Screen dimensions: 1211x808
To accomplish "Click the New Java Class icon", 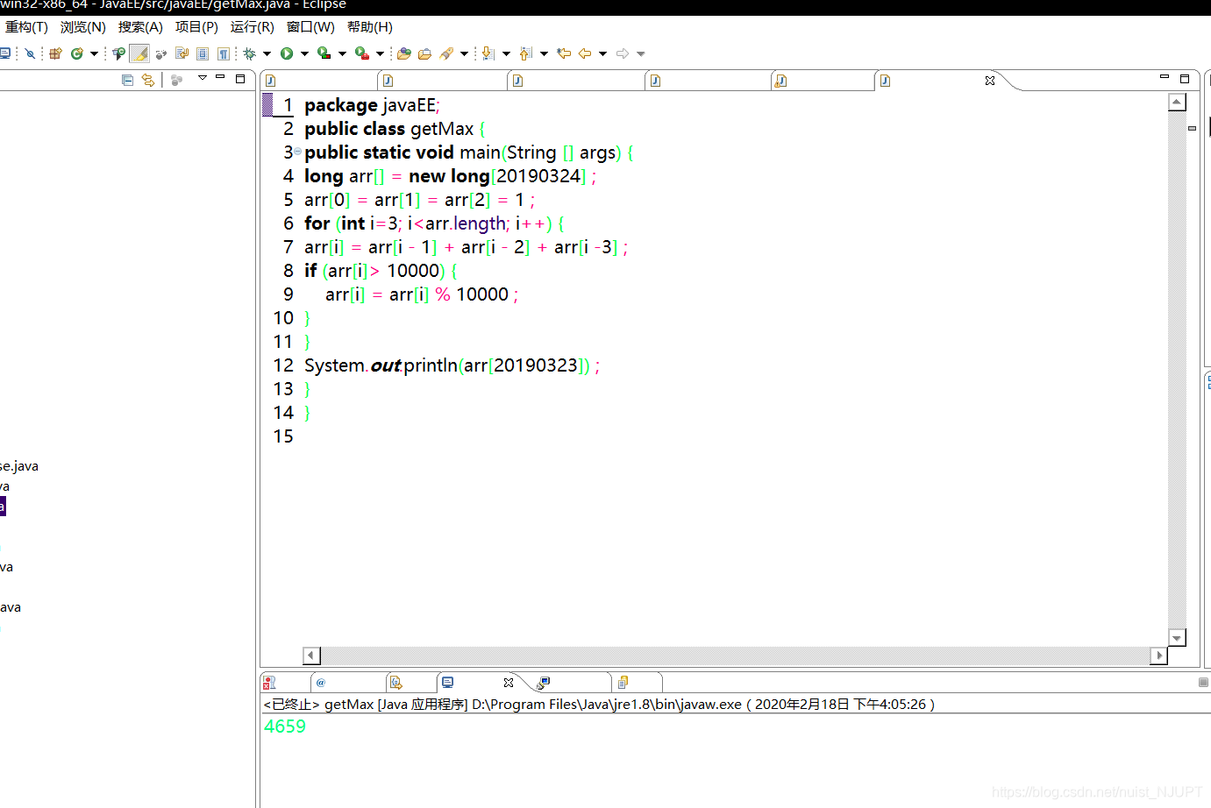I will [77, 53].
